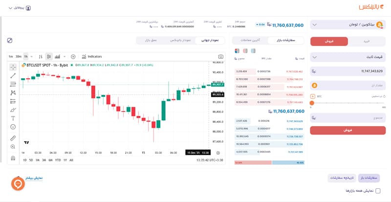Open the global chart tab

[210, 41]
